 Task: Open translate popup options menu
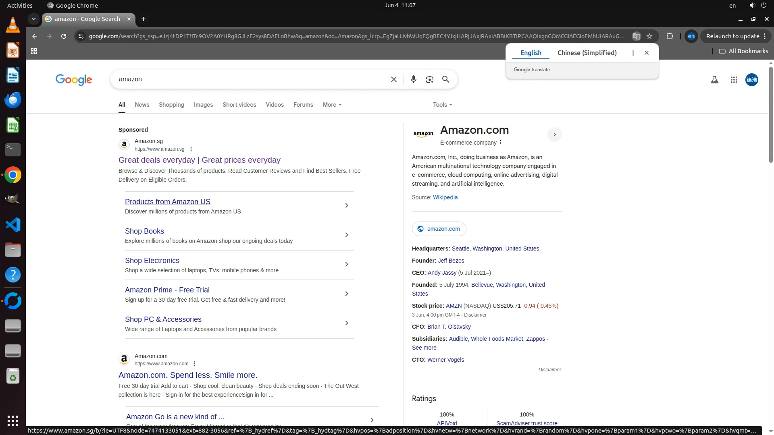[x=633, y=53]
